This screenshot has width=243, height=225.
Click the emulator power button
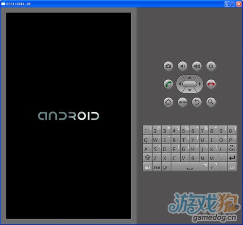pos(211,66)
